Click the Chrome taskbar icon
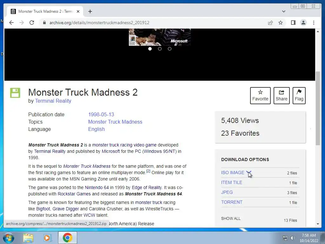This screenshot has width=325, height=244. (x=67, y=238)
